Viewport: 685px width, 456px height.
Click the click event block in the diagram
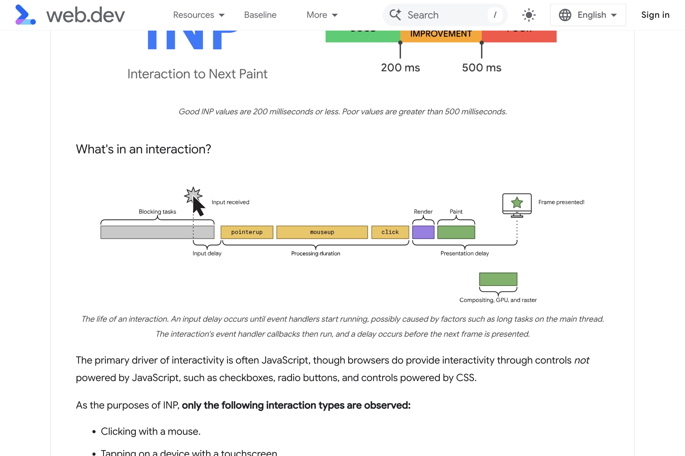[x=390, y=232]
